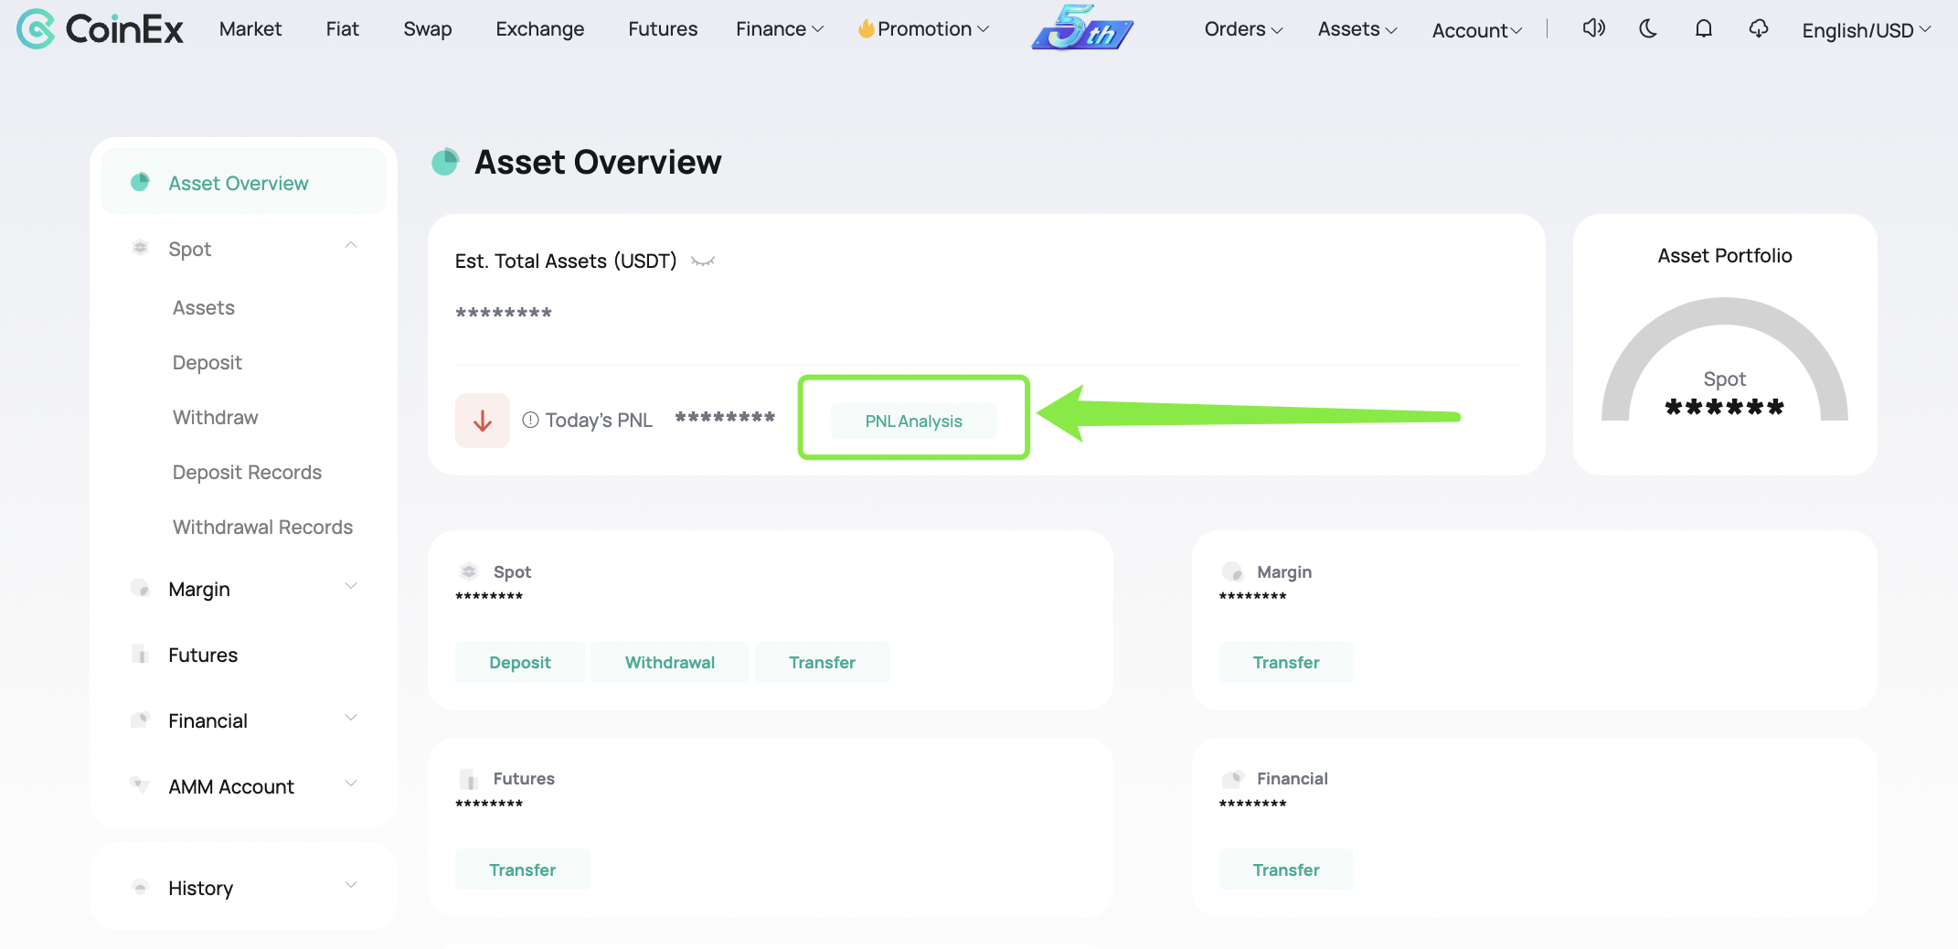The width and height of the screenshot is (1958, 949).
Task: Collapse the Spot section in sidebar
Action: pyautogui.click(x=351, y=245)
